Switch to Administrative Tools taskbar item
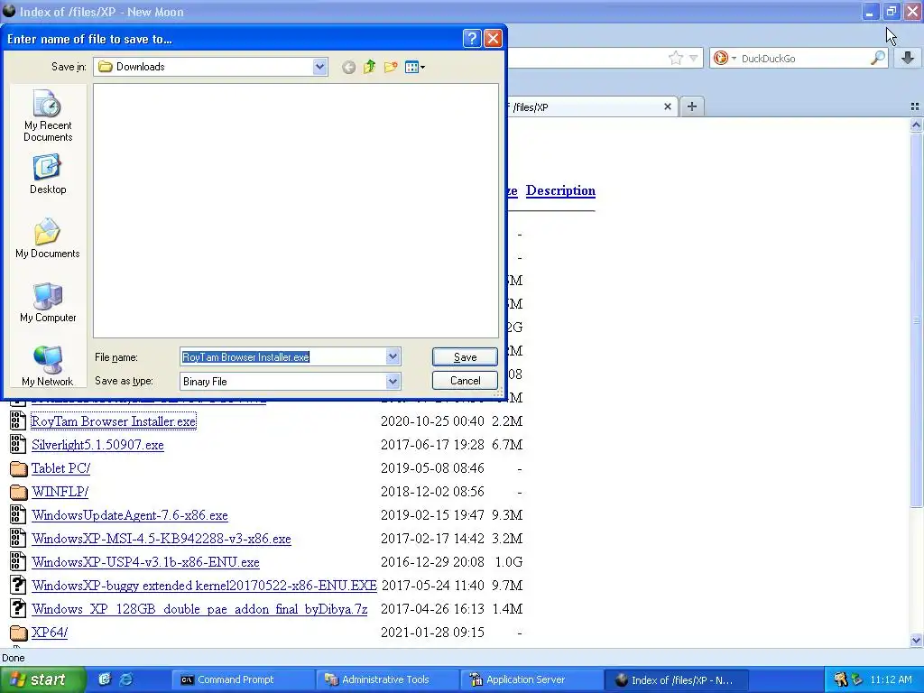Screen dimensions: 924x693 tap(387, 679)
